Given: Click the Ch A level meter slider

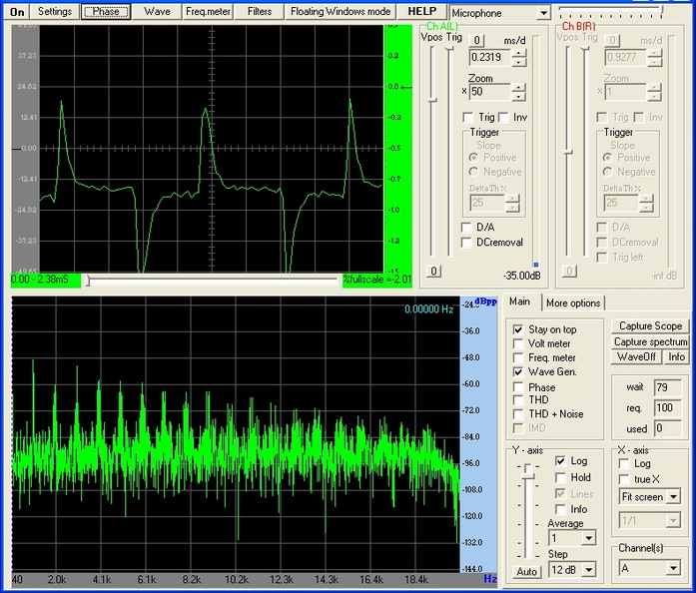Looking at the screenshot, I should click(x=536, y=151).
